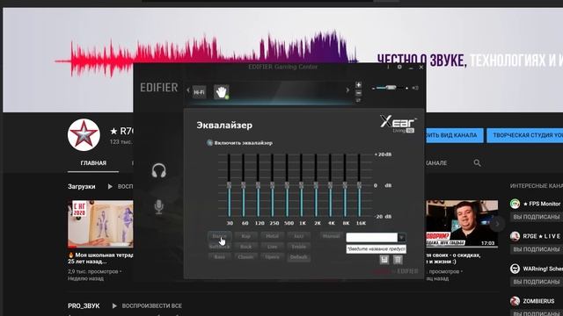Open the Моя школьная тетрадь video title

click(100, 258)
